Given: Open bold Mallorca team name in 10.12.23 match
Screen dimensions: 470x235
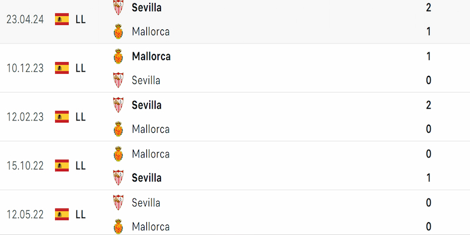Looking at the screenshot, I should click(x=151, y=56).
